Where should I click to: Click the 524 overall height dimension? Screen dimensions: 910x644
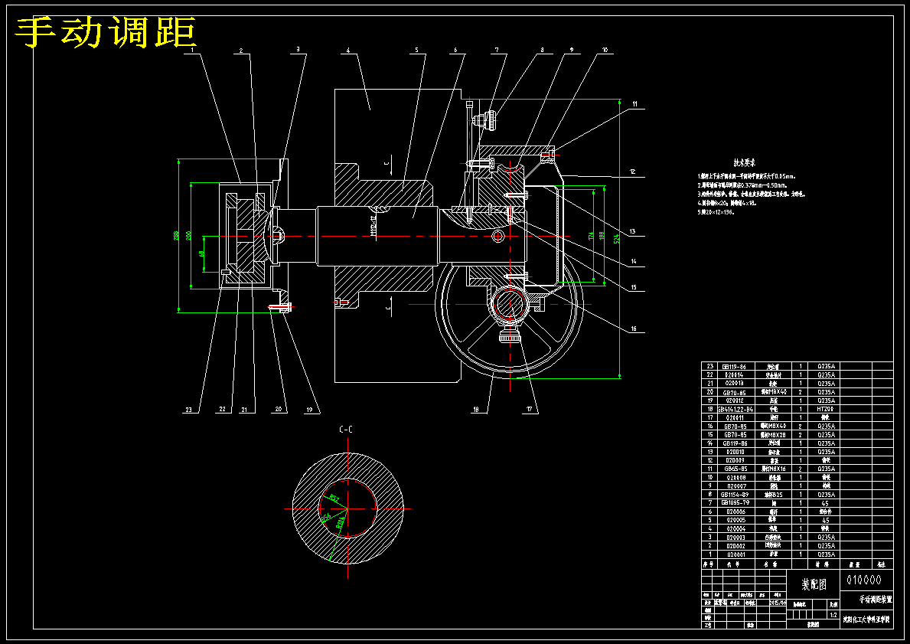(616, 239)
